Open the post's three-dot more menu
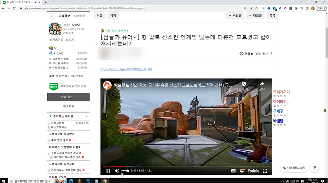 pyautogui.click(x=271, y=54)
